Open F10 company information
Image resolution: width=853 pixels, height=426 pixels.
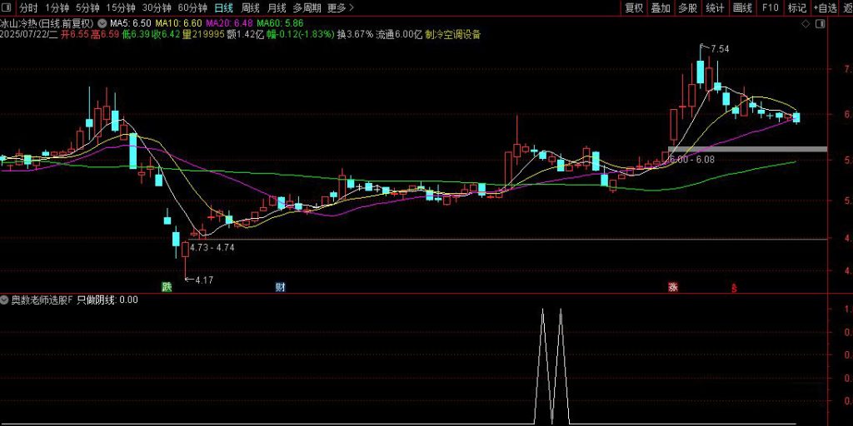[x=770, y=8]
